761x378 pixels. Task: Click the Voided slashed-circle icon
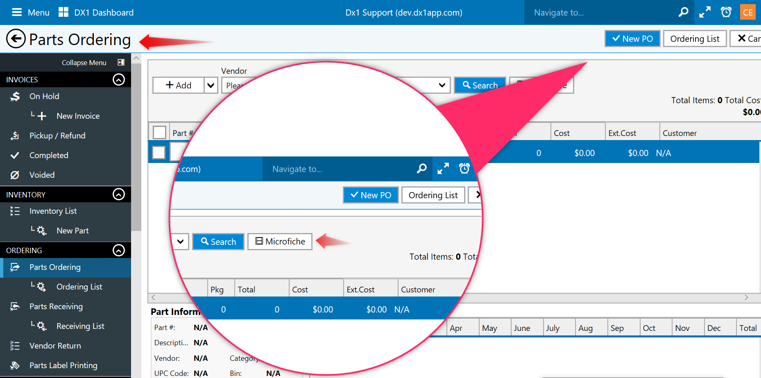coord(15,175)
